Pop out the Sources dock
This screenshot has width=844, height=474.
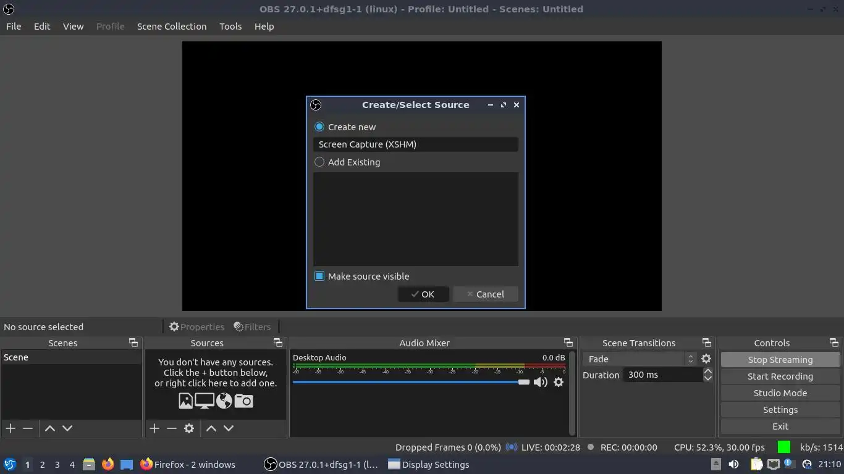278,343
